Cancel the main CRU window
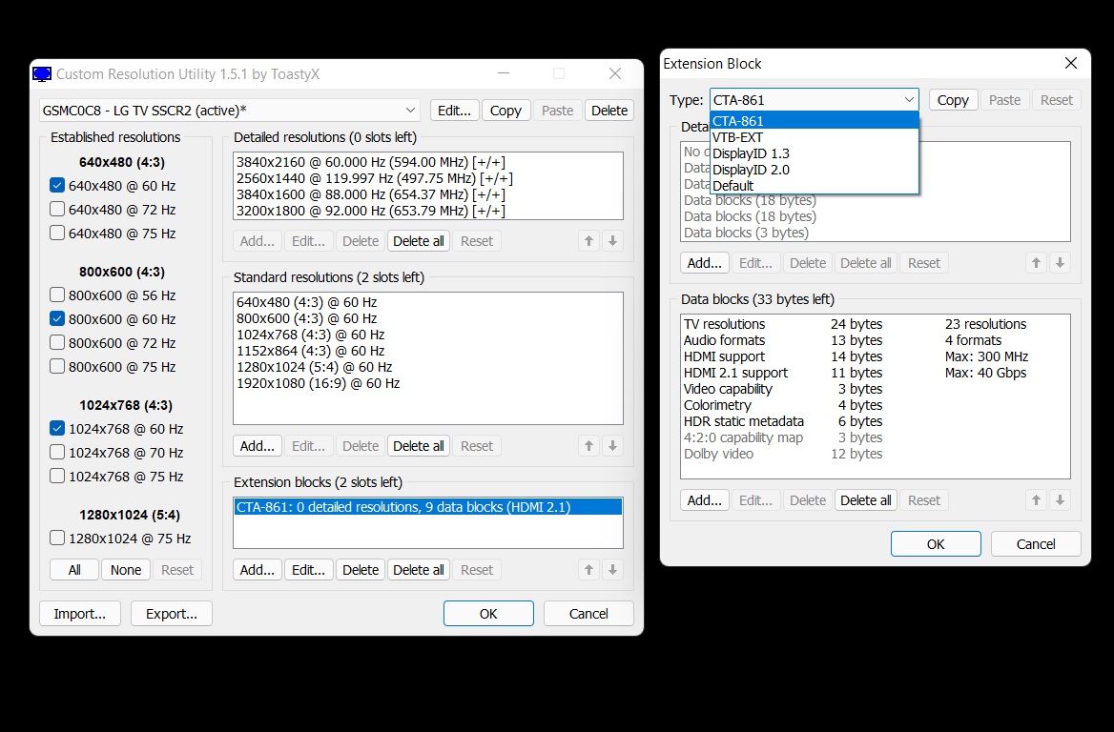 [x=588, y=614]
